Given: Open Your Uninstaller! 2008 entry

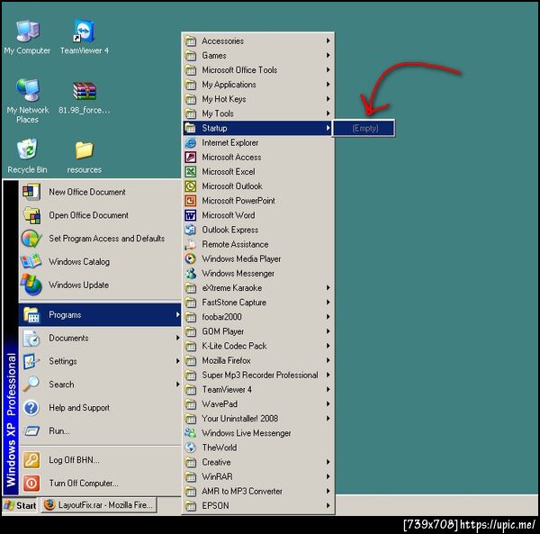Looking at the screenshot, I should (258, 419).
